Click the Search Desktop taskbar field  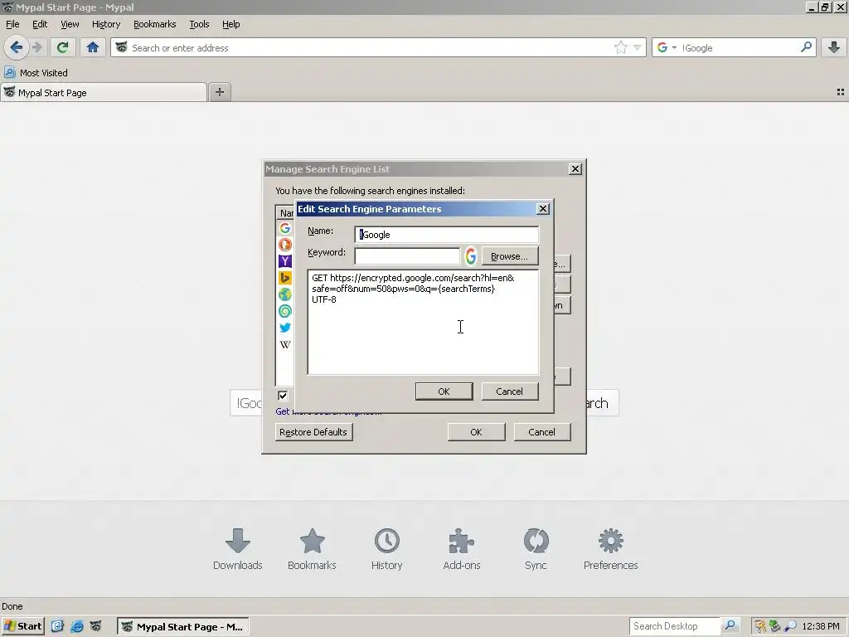pyautogui.click(x=675, y=626)
